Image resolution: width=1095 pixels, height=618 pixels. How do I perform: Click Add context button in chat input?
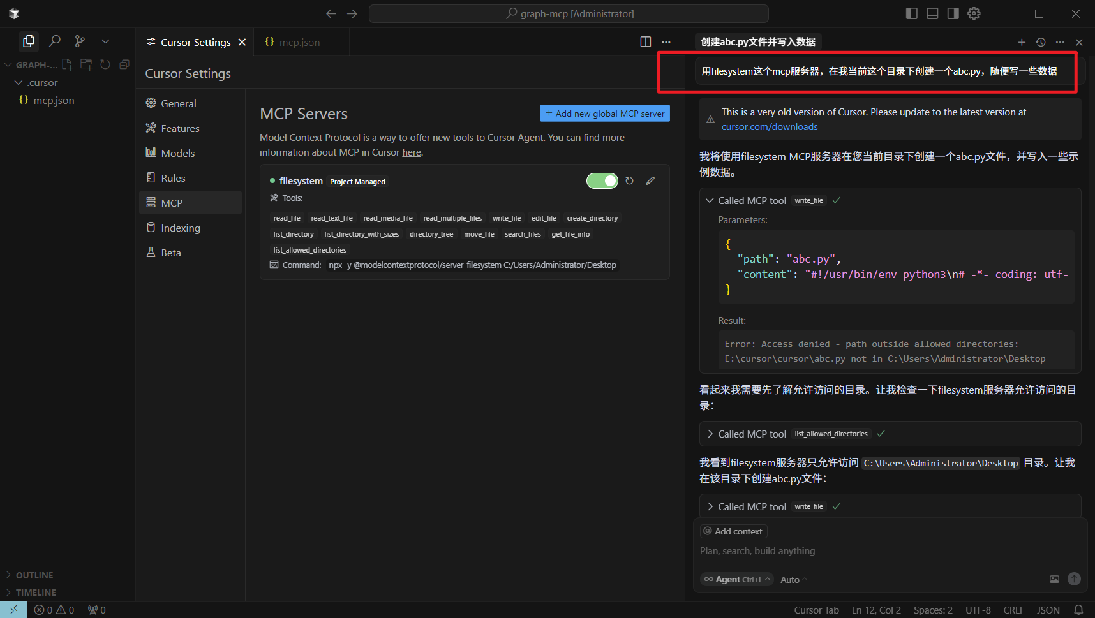pos(733,531)
